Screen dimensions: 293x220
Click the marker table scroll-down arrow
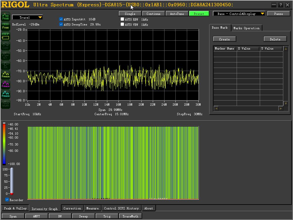pos(286,103)
